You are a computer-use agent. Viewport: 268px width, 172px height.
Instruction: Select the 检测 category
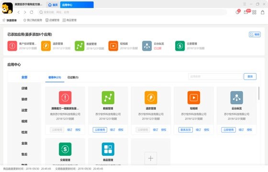(x=24, y=132)
